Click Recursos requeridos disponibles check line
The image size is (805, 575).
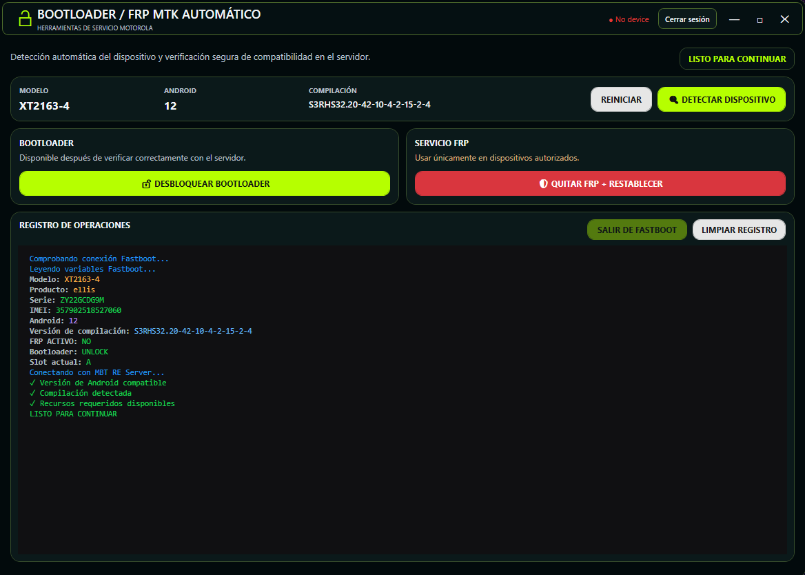pyautogui.click(x=102, y=403)
